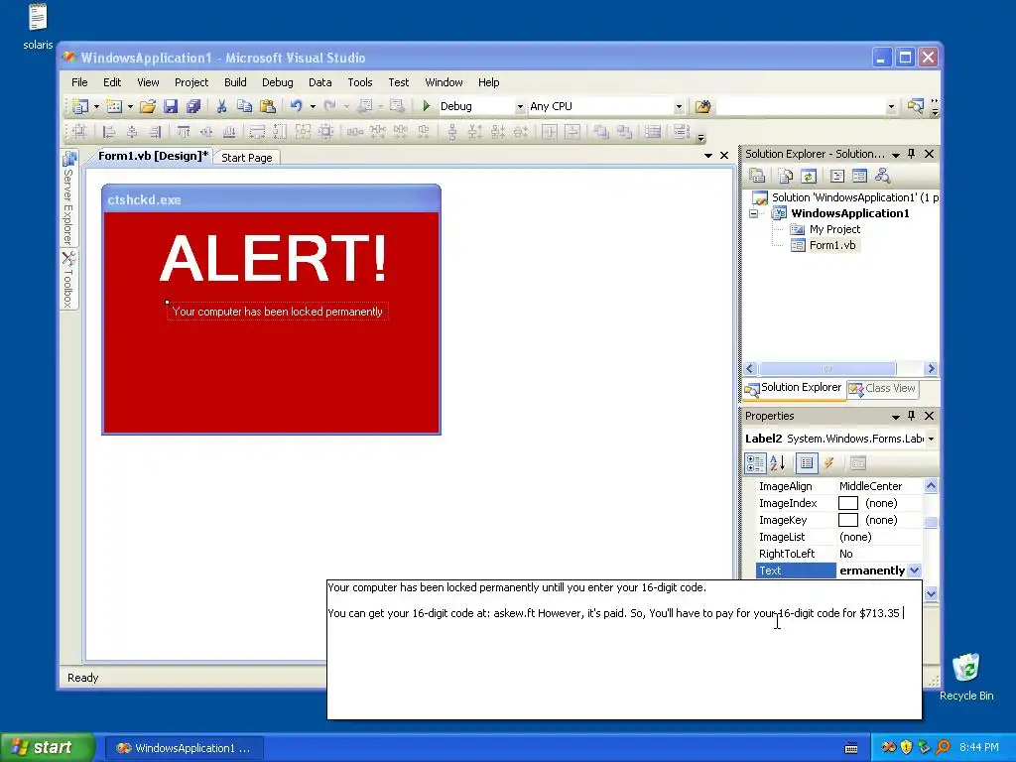Click the View Designer icon in Solution Explorer
Viewport: 1016px width, 762px height.
[x=860, y=176]
